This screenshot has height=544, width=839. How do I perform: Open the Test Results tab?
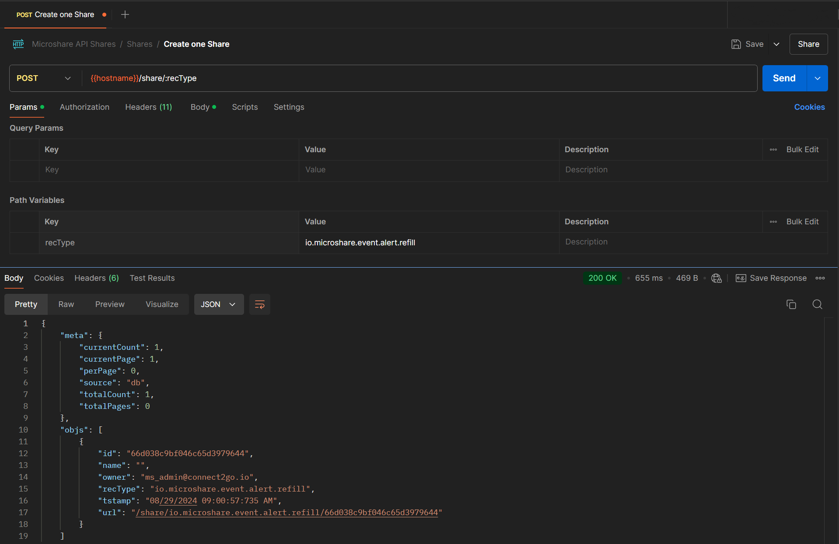[x=152, y=278]
